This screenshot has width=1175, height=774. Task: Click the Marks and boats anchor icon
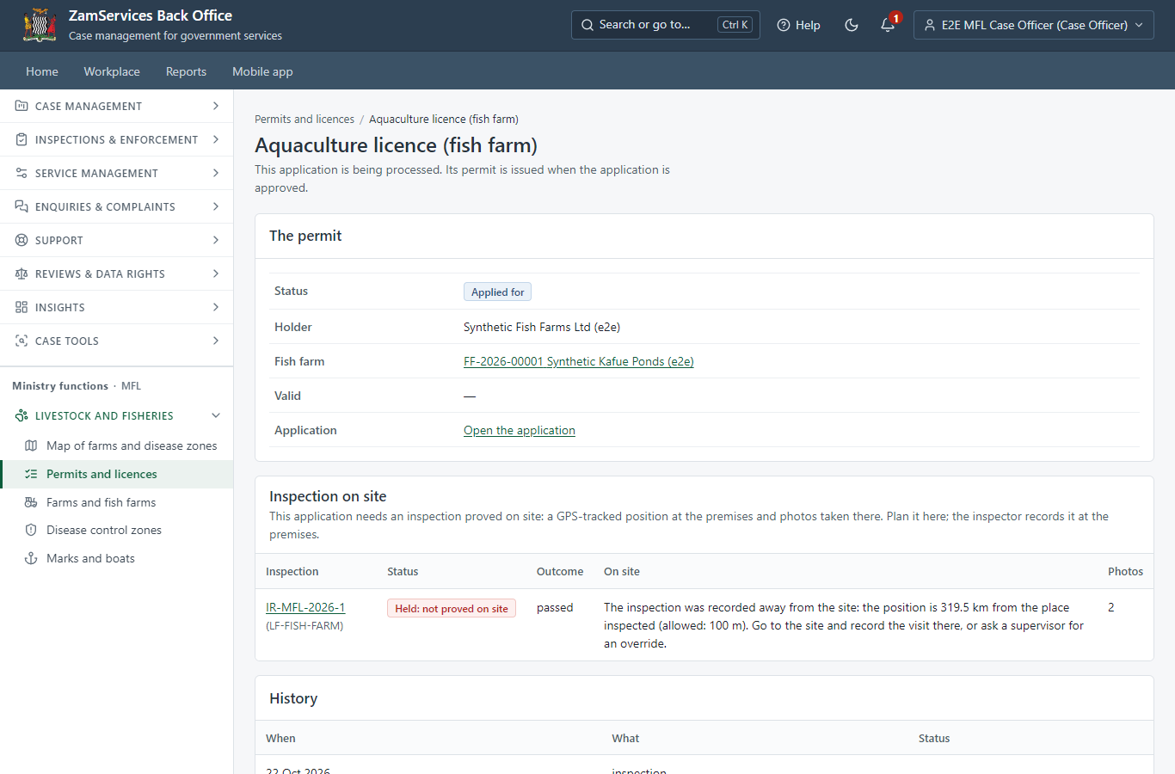coord(31,558)
